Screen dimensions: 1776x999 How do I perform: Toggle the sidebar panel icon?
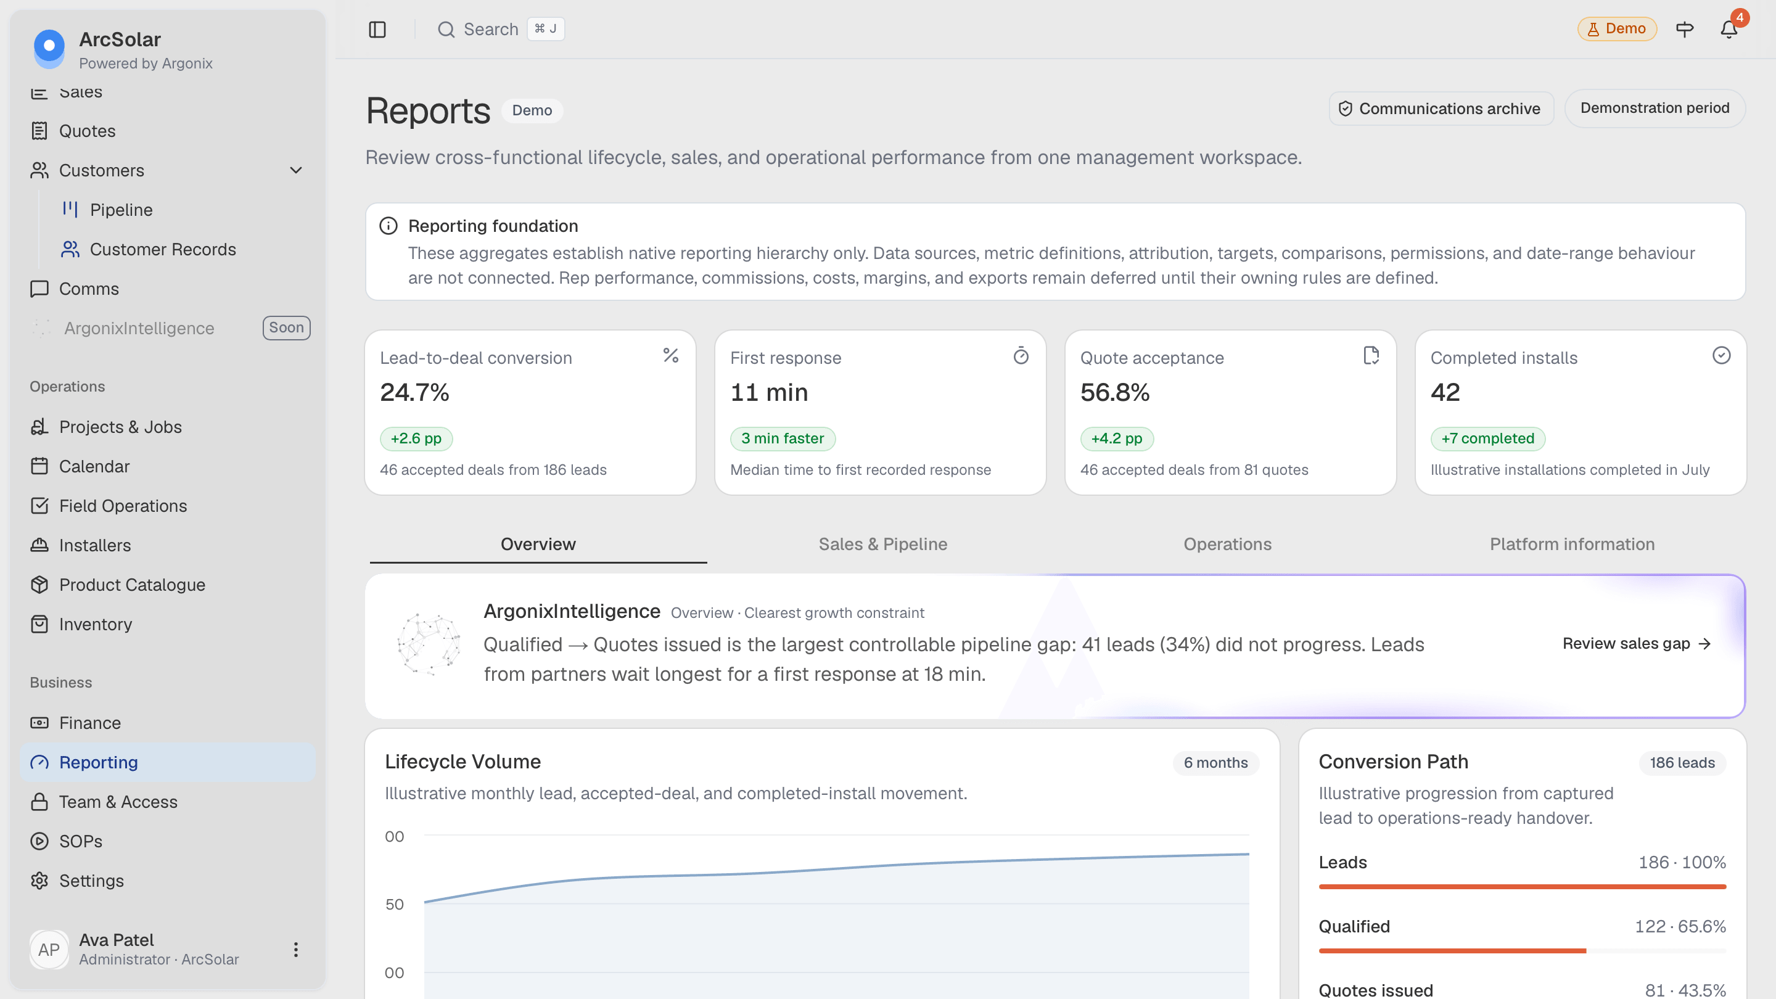click(x=377, y=29)
